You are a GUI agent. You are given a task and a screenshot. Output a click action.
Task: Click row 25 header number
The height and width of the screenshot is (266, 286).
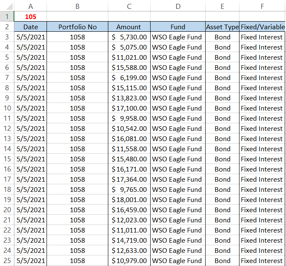tap(7, 260)
